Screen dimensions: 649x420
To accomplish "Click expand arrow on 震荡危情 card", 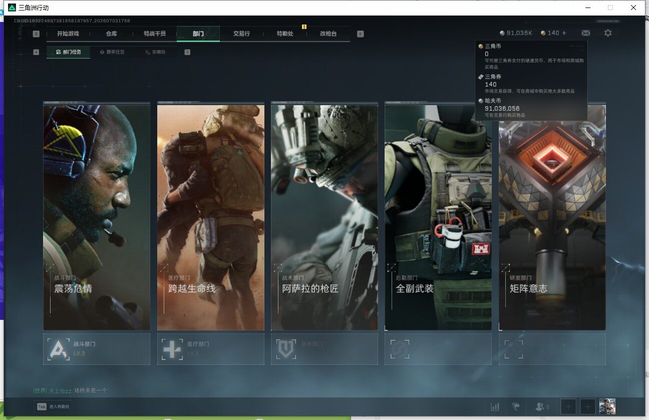I will pyautogui.click(x=50, y=268).
